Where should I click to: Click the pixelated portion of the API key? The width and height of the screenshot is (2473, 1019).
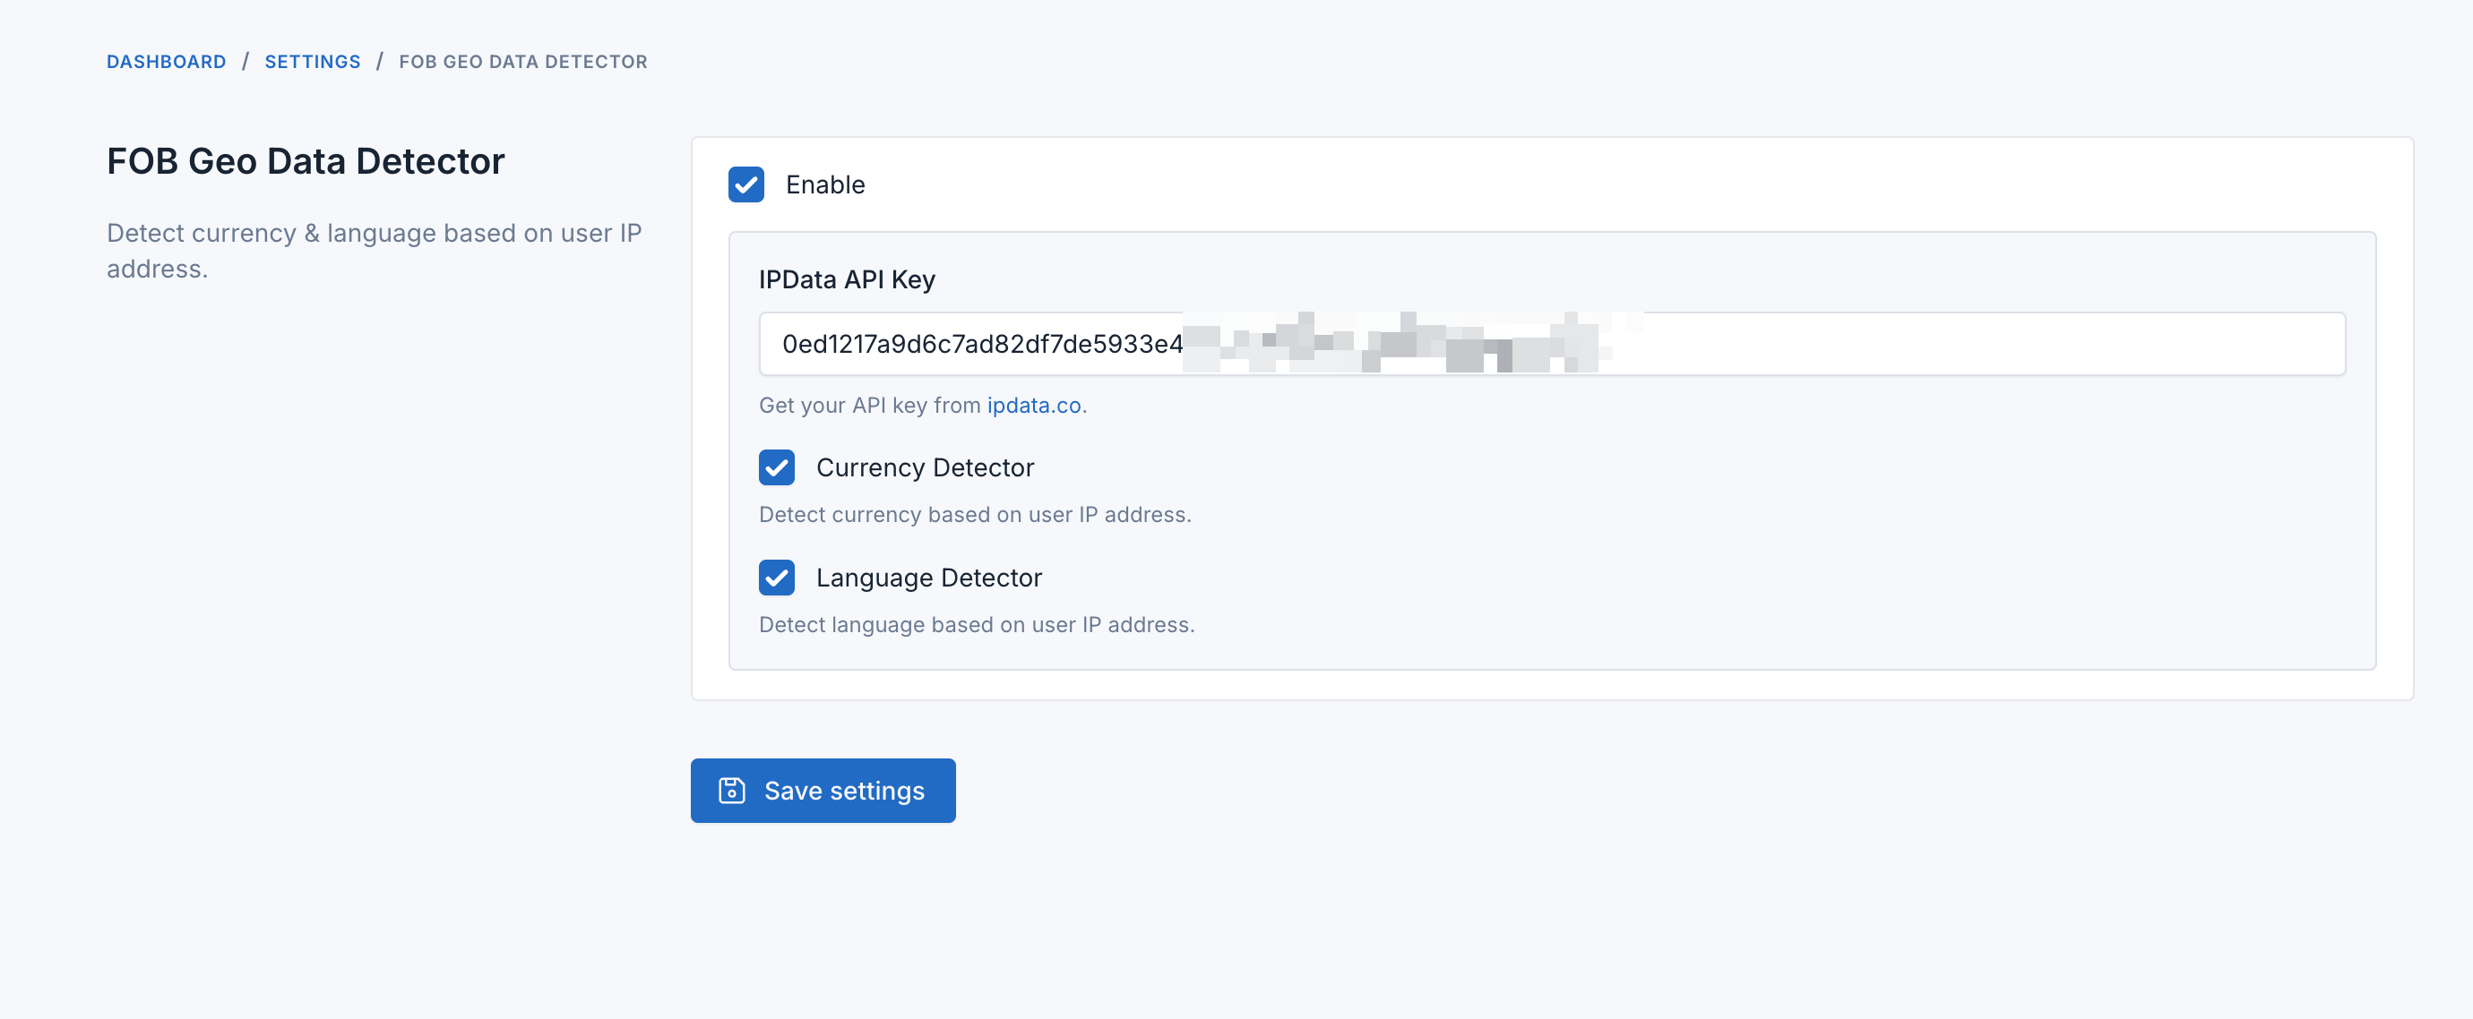[x=1392, y=344]
